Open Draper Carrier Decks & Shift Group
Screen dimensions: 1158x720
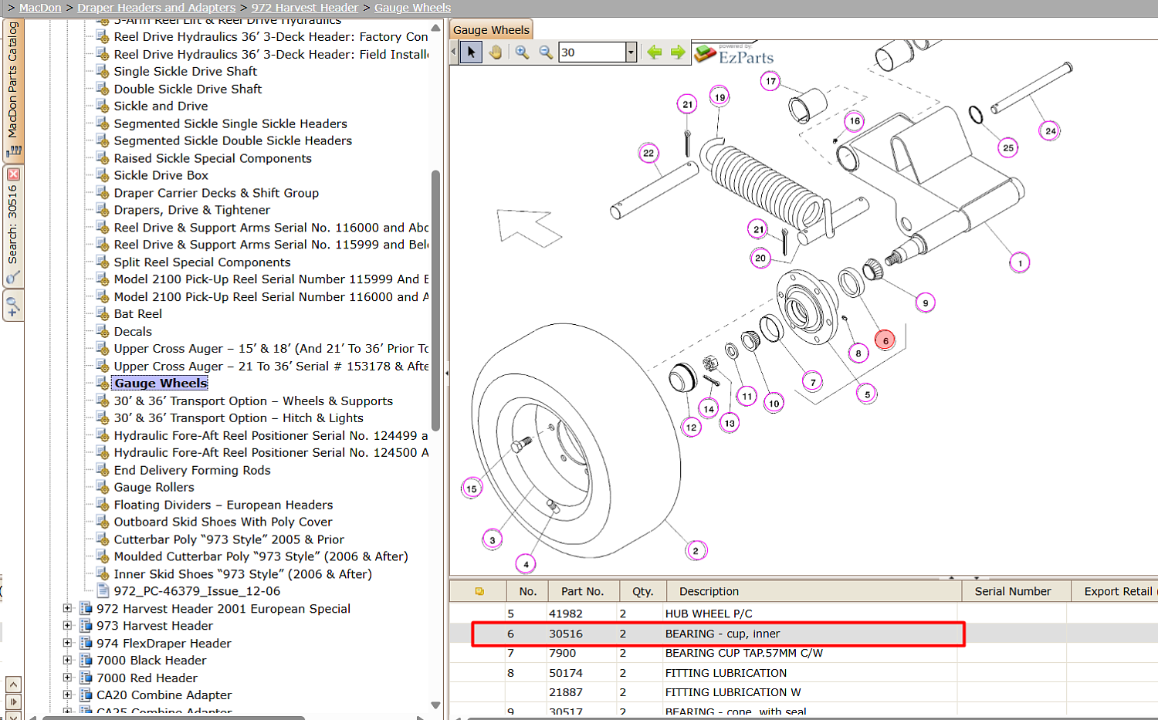(x=216, y=193)
